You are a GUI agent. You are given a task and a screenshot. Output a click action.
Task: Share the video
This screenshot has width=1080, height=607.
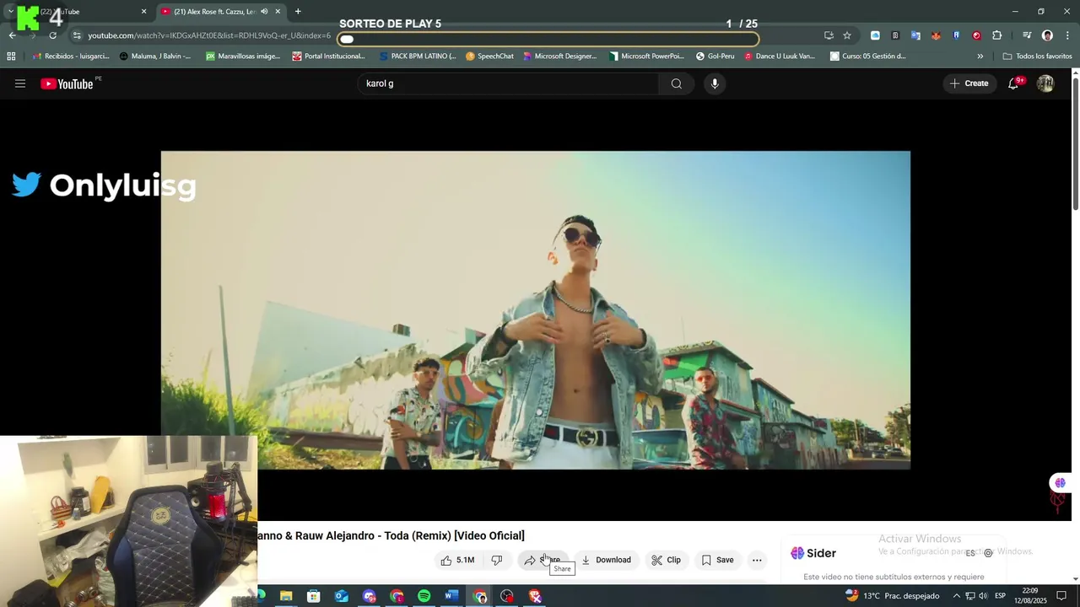tap(542, 560)
